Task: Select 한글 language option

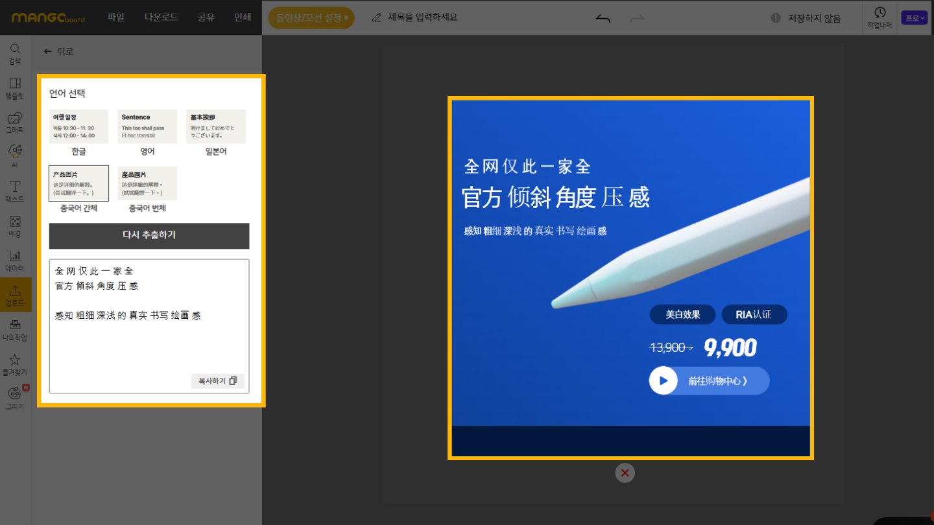Action: click(x=78, y=133)
